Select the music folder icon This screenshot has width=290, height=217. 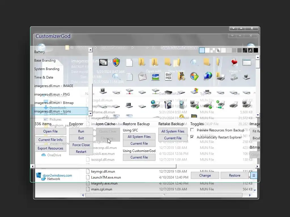point(181,76)
